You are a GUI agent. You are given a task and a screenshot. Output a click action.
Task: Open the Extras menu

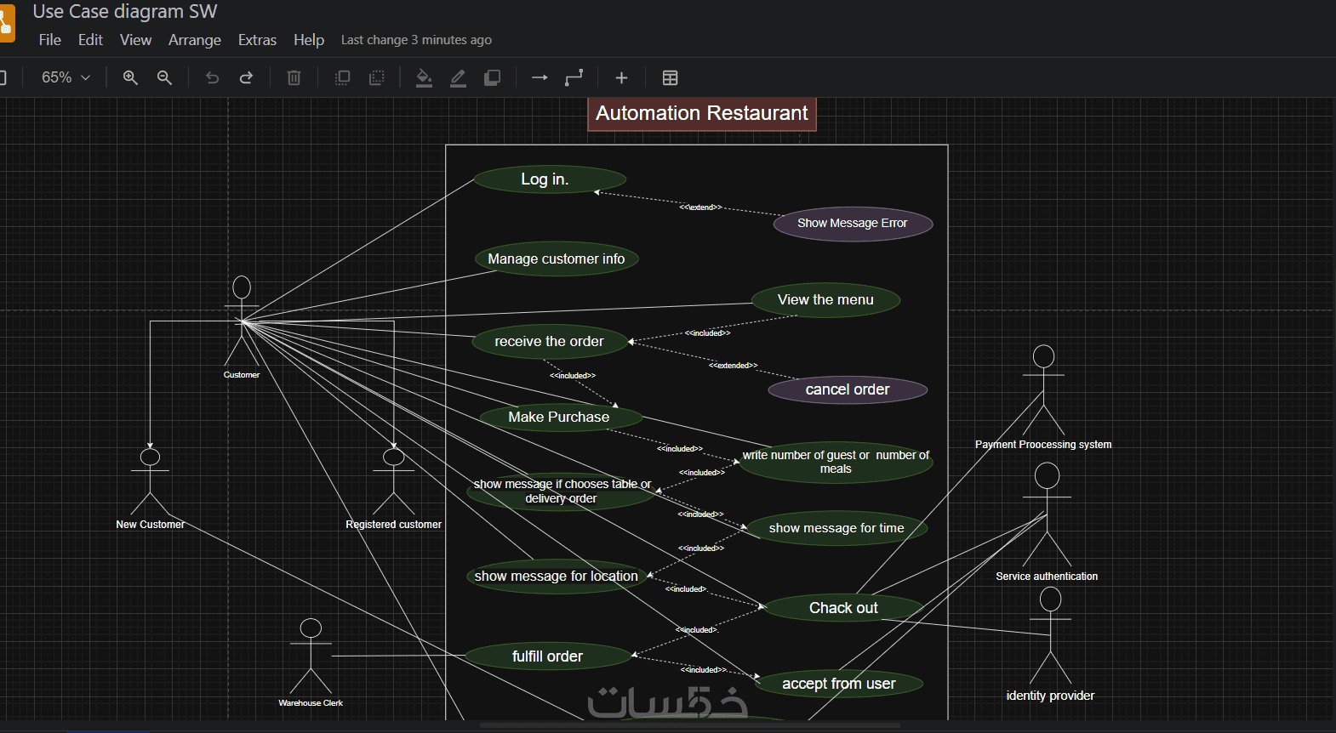[257, 40]
